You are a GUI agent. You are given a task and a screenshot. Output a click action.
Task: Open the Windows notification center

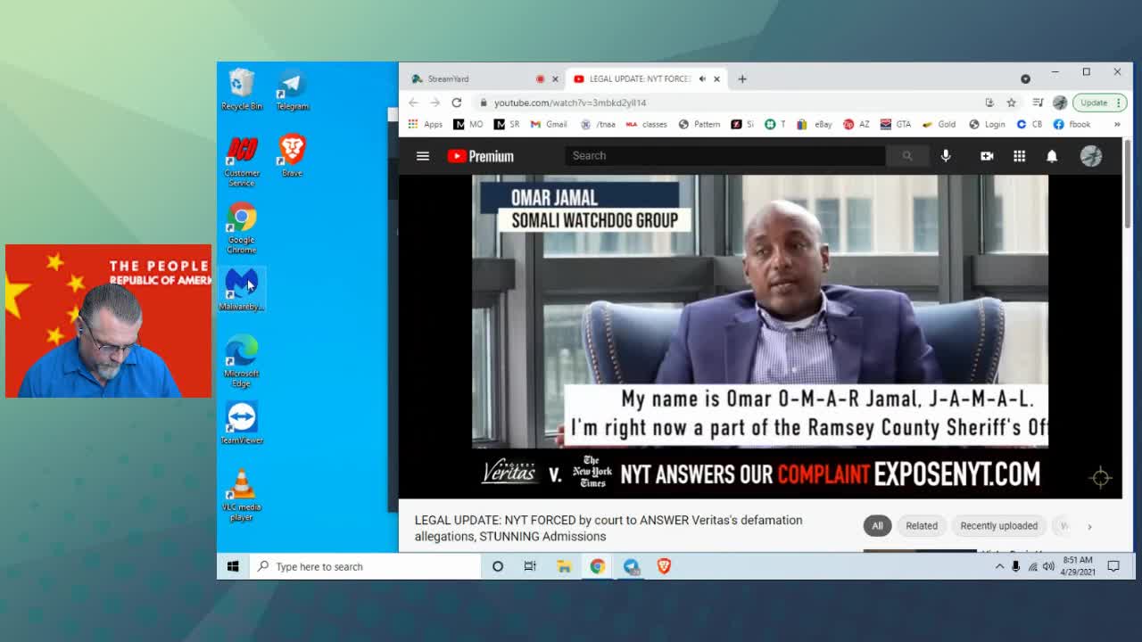[x=1113, y=566]
